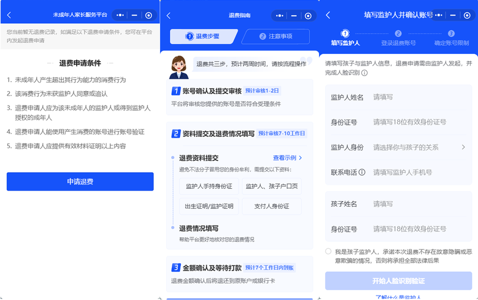Click step 2 资料提交及退费情况填写 heading
The height and width of the screenshot is (300, 478).
[x=218, y=134]
